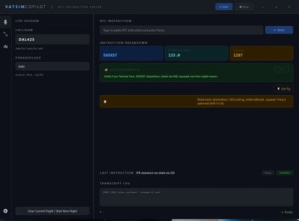Image resolution: width=299 pixels, height=221 pixels.
Task: Click the orange read back tip text
Action: [242, 101]
